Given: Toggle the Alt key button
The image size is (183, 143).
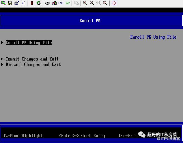Looking at the screenshot, I should click(68, 3).
